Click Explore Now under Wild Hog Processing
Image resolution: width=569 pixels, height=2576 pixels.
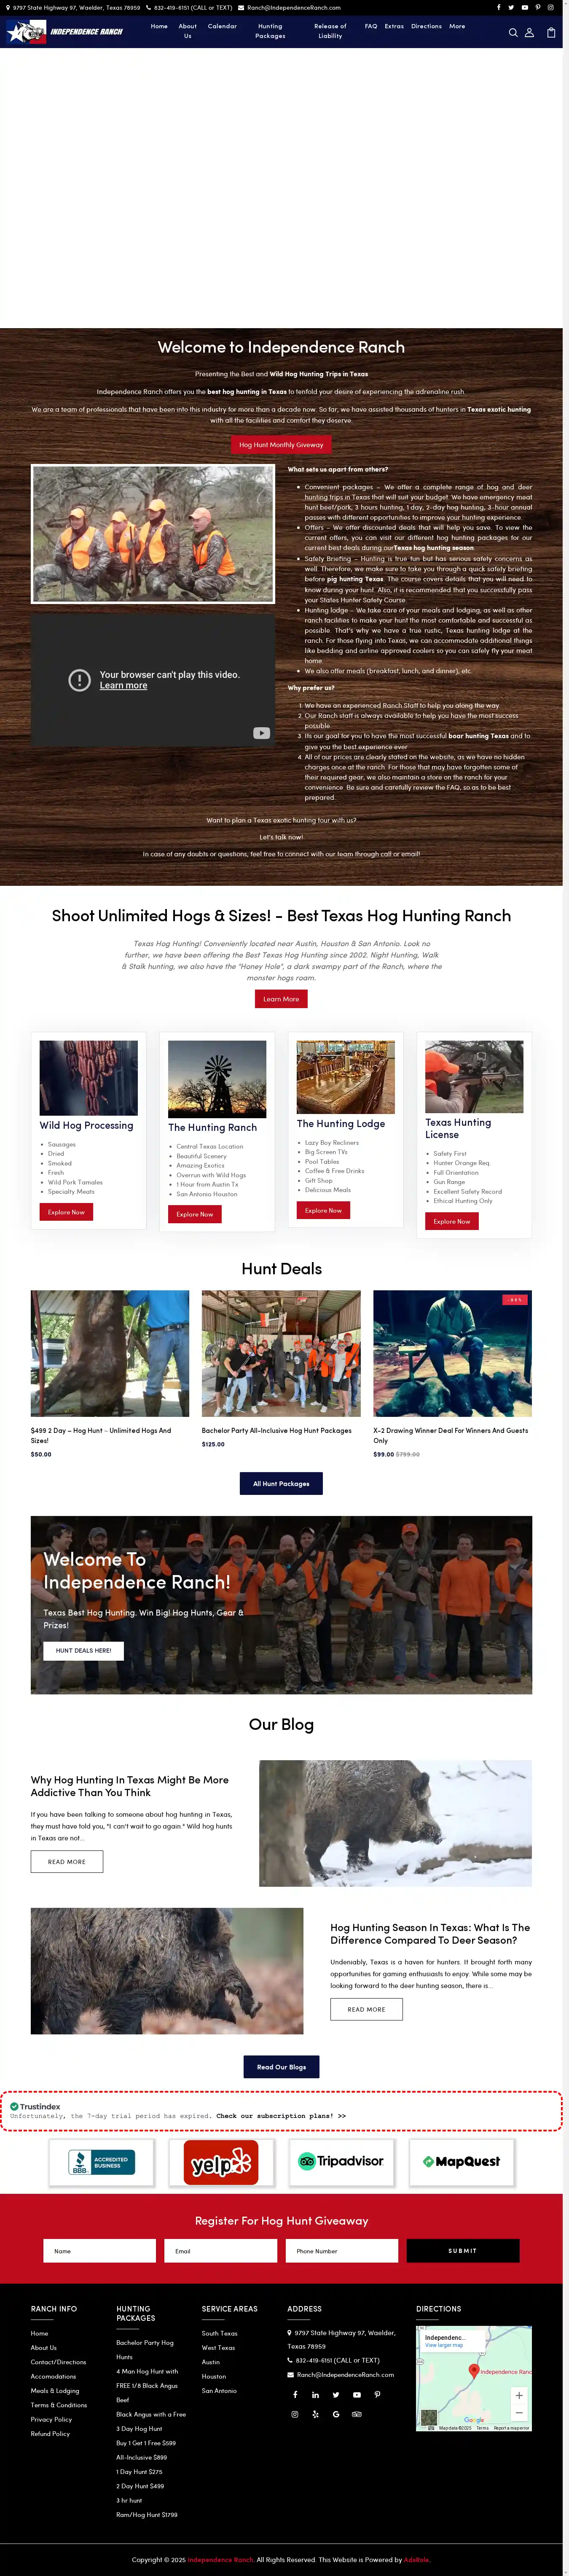tap(66, 1212)
